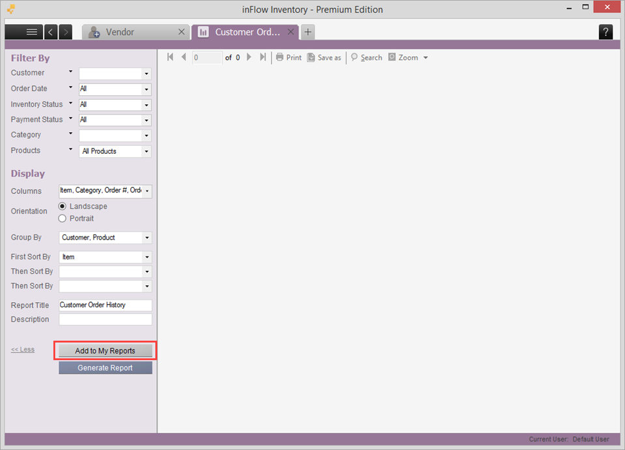
Task: Collapse options with << Less link
Action: pyautogui.click(x=23, y=350)
